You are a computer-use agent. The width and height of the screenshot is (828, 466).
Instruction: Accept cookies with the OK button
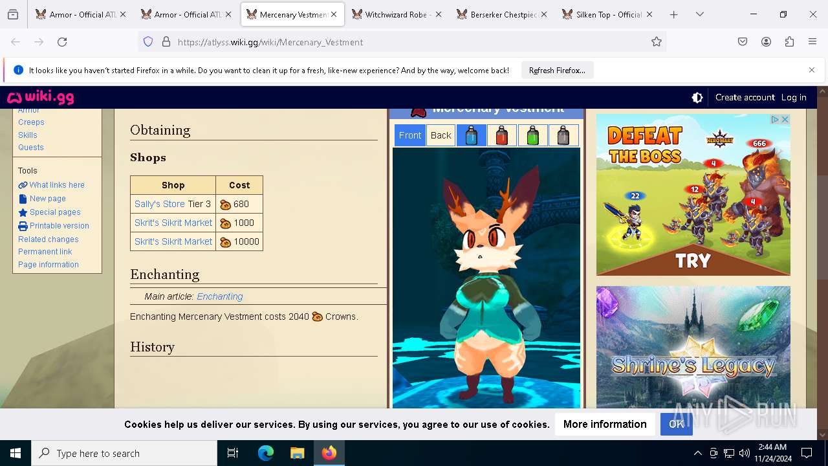pos(677,424)
